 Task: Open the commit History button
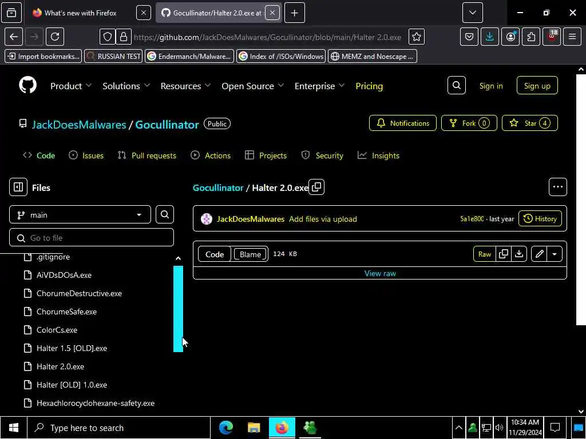point(540,219)
